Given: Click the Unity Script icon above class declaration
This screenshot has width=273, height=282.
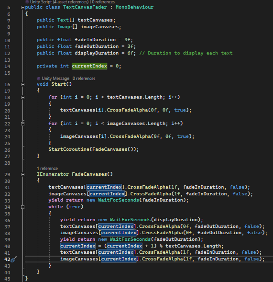Looking at the screenshot, I should pos(27,2).
